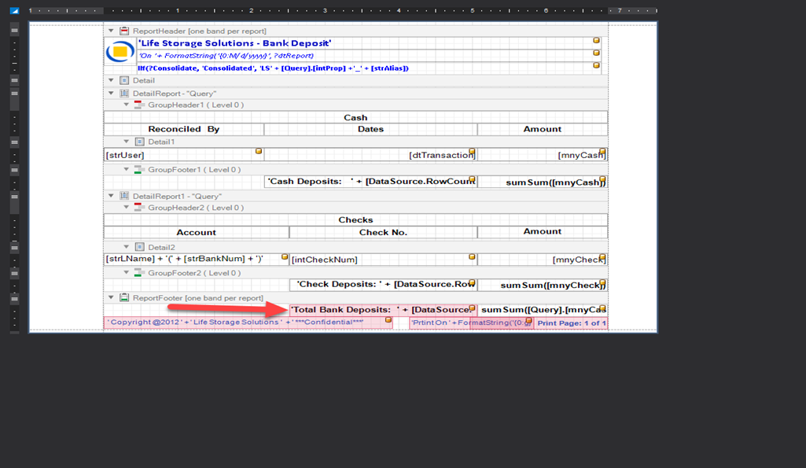Collapse the DetailReport1 - "Query" band

[111, 196]
